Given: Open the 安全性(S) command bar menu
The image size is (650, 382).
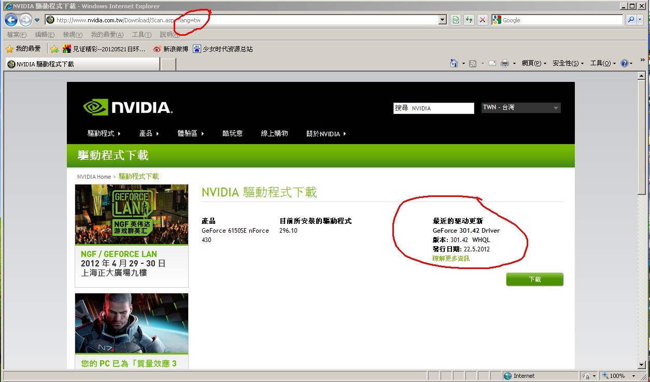Looking at the screenshot, I should [568, 63].
